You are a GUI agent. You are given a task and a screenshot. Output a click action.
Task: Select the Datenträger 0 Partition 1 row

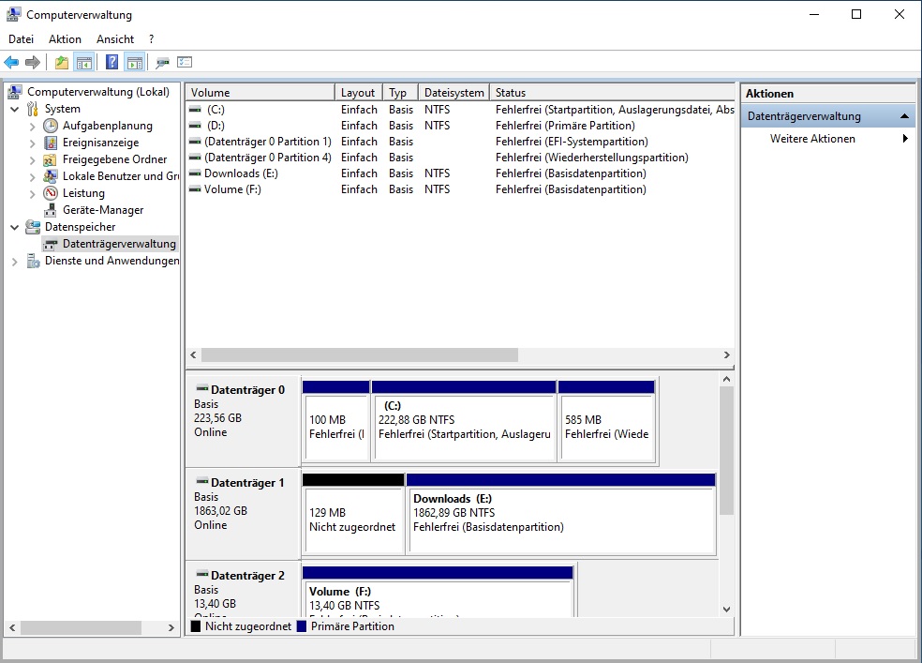[x=460, y=142]
